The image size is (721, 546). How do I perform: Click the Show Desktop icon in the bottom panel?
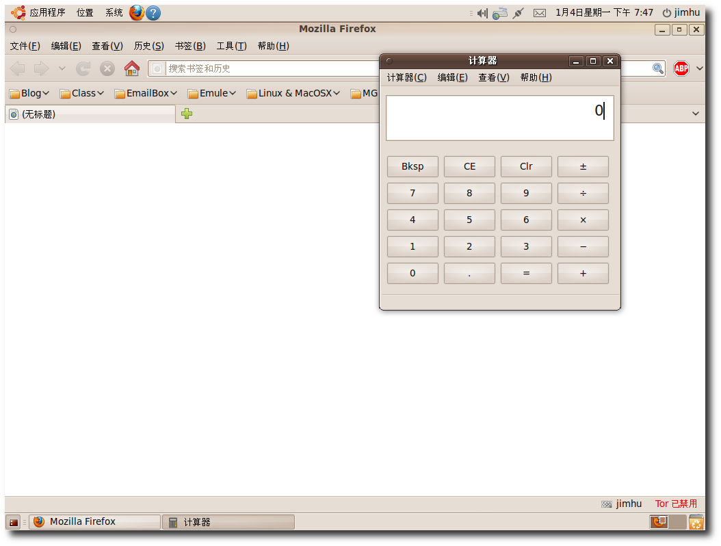[x=14, y=522]
